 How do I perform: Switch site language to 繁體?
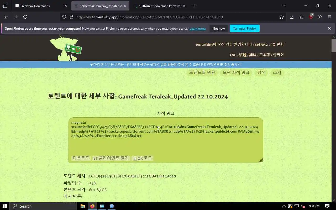click(243, 55)
